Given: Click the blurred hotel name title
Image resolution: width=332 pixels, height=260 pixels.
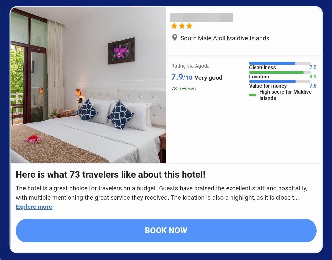Looking at the screenshot, I should (202, 18).
